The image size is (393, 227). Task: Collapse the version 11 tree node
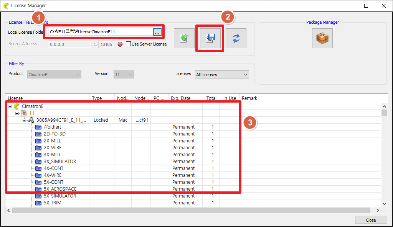coord(17,113)
